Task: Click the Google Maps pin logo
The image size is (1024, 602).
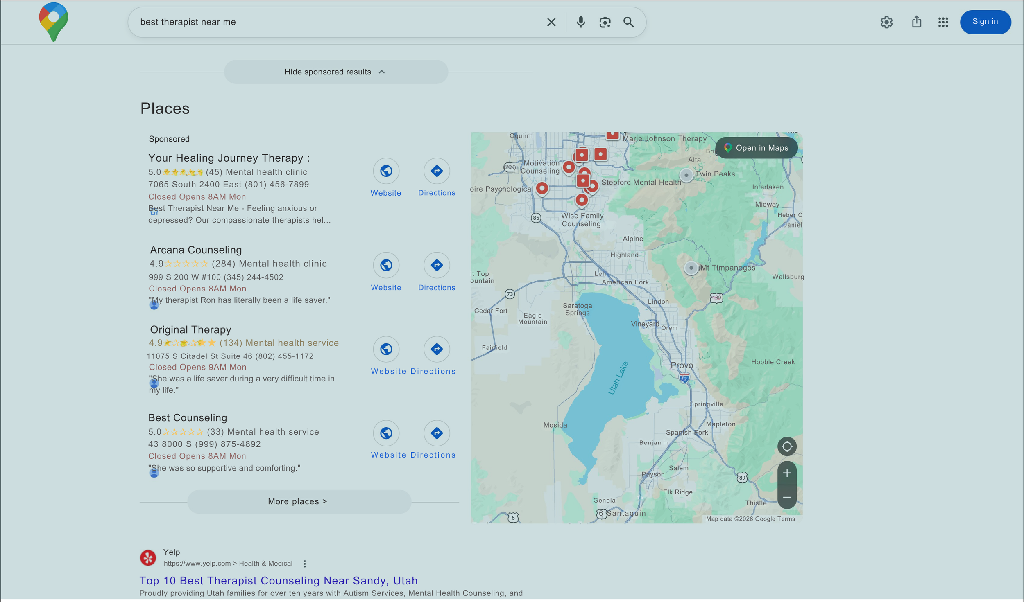Action: [53, 22]
